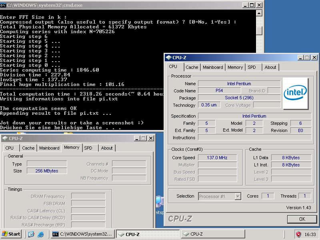The image size is (320, 240).
Task: Switch to Mainboard tab in front CPU-Z window
Action: point(213,67)
